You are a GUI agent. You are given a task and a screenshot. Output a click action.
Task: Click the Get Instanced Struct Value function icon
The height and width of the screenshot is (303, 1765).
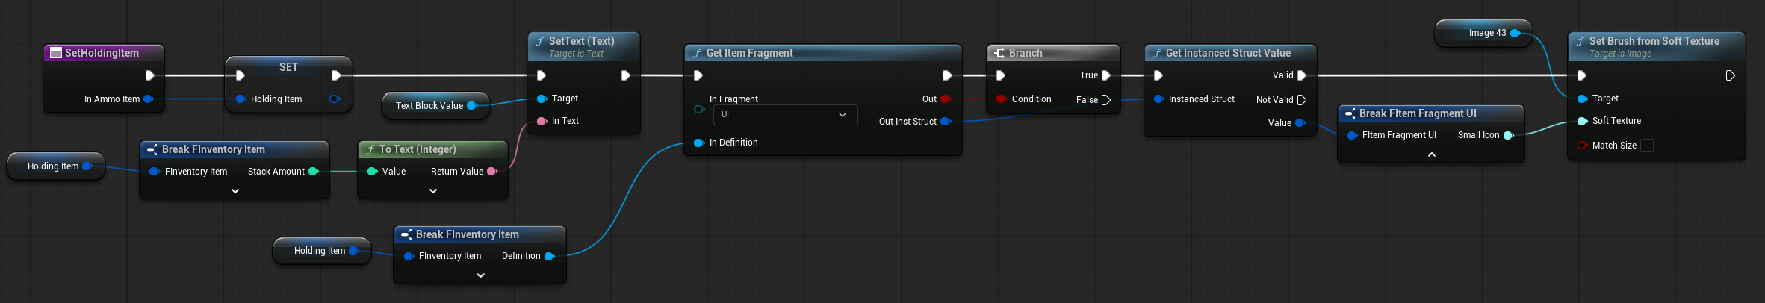[1156, 53]
